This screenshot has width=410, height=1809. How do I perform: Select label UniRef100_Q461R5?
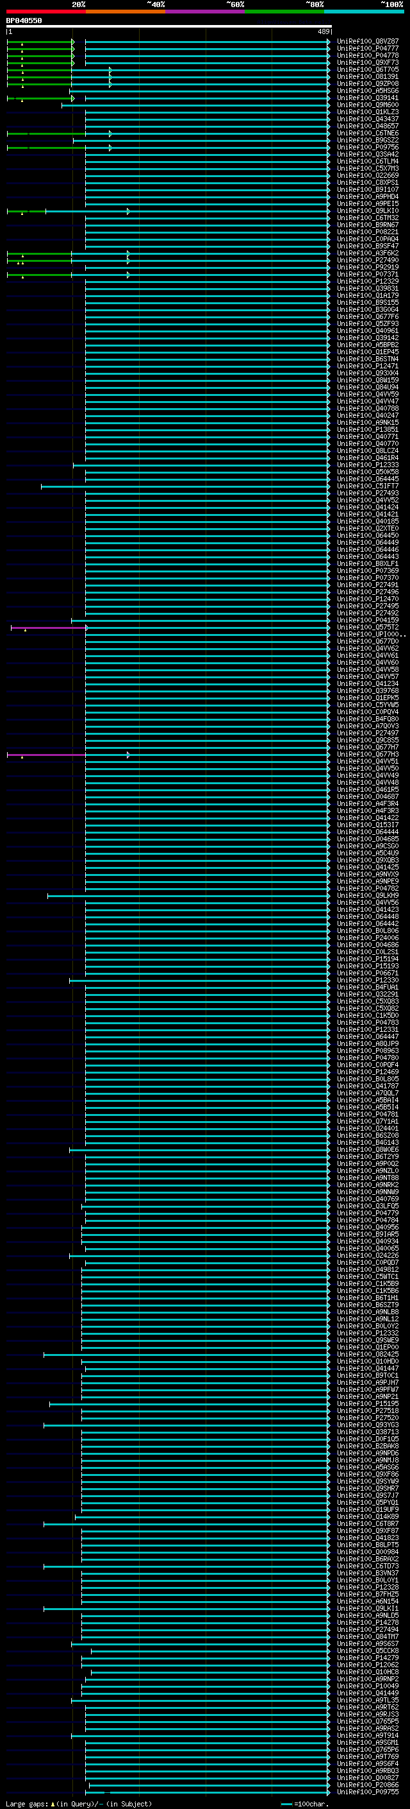coord(367,790)
